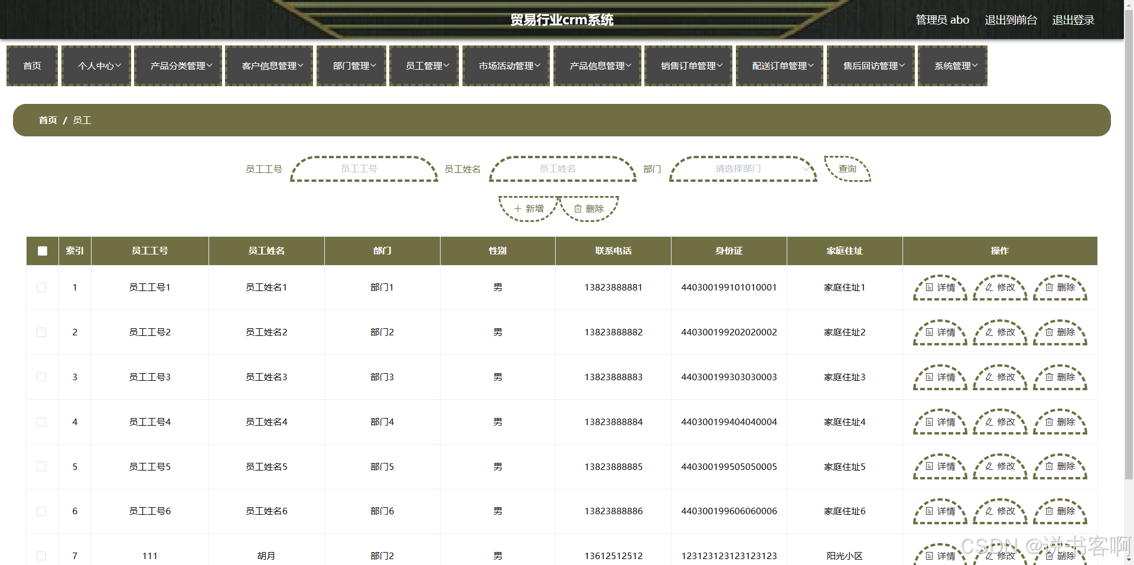Open details for employee 员工工号5
This screenshot has height=565, width=1134.
(940, 466)
